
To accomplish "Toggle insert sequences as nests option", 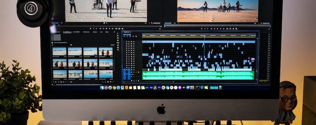I will [124, 36].
